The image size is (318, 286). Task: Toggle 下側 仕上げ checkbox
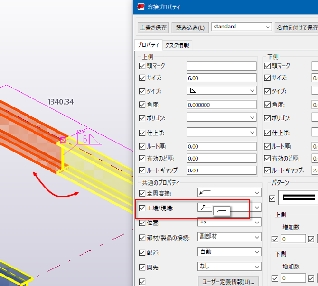(x=267, y=133)
